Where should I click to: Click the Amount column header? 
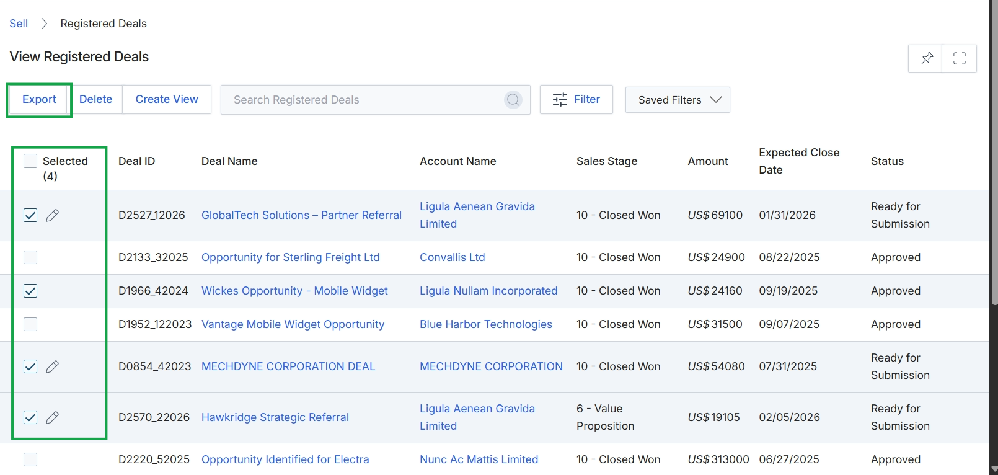pyautogui.click(x=708, y=161)
